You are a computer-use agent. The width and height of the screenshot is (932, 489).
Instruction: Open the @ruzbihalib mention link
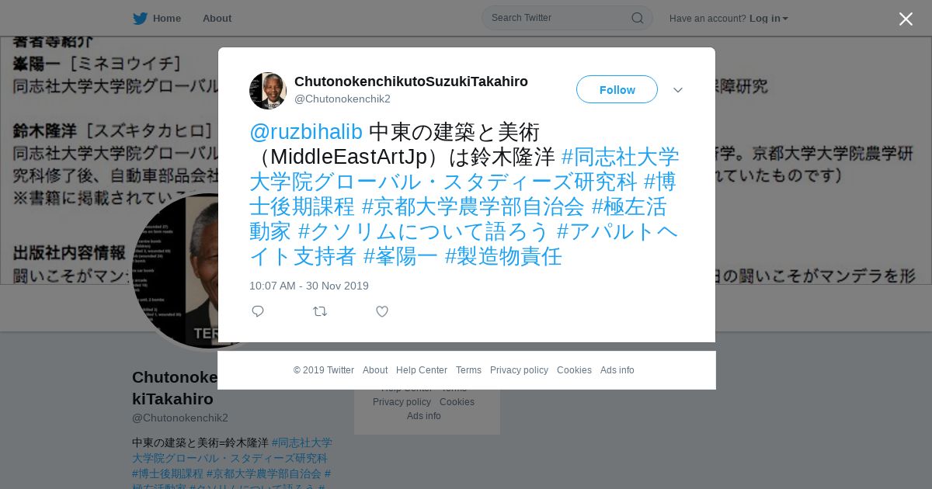[306, 132]
